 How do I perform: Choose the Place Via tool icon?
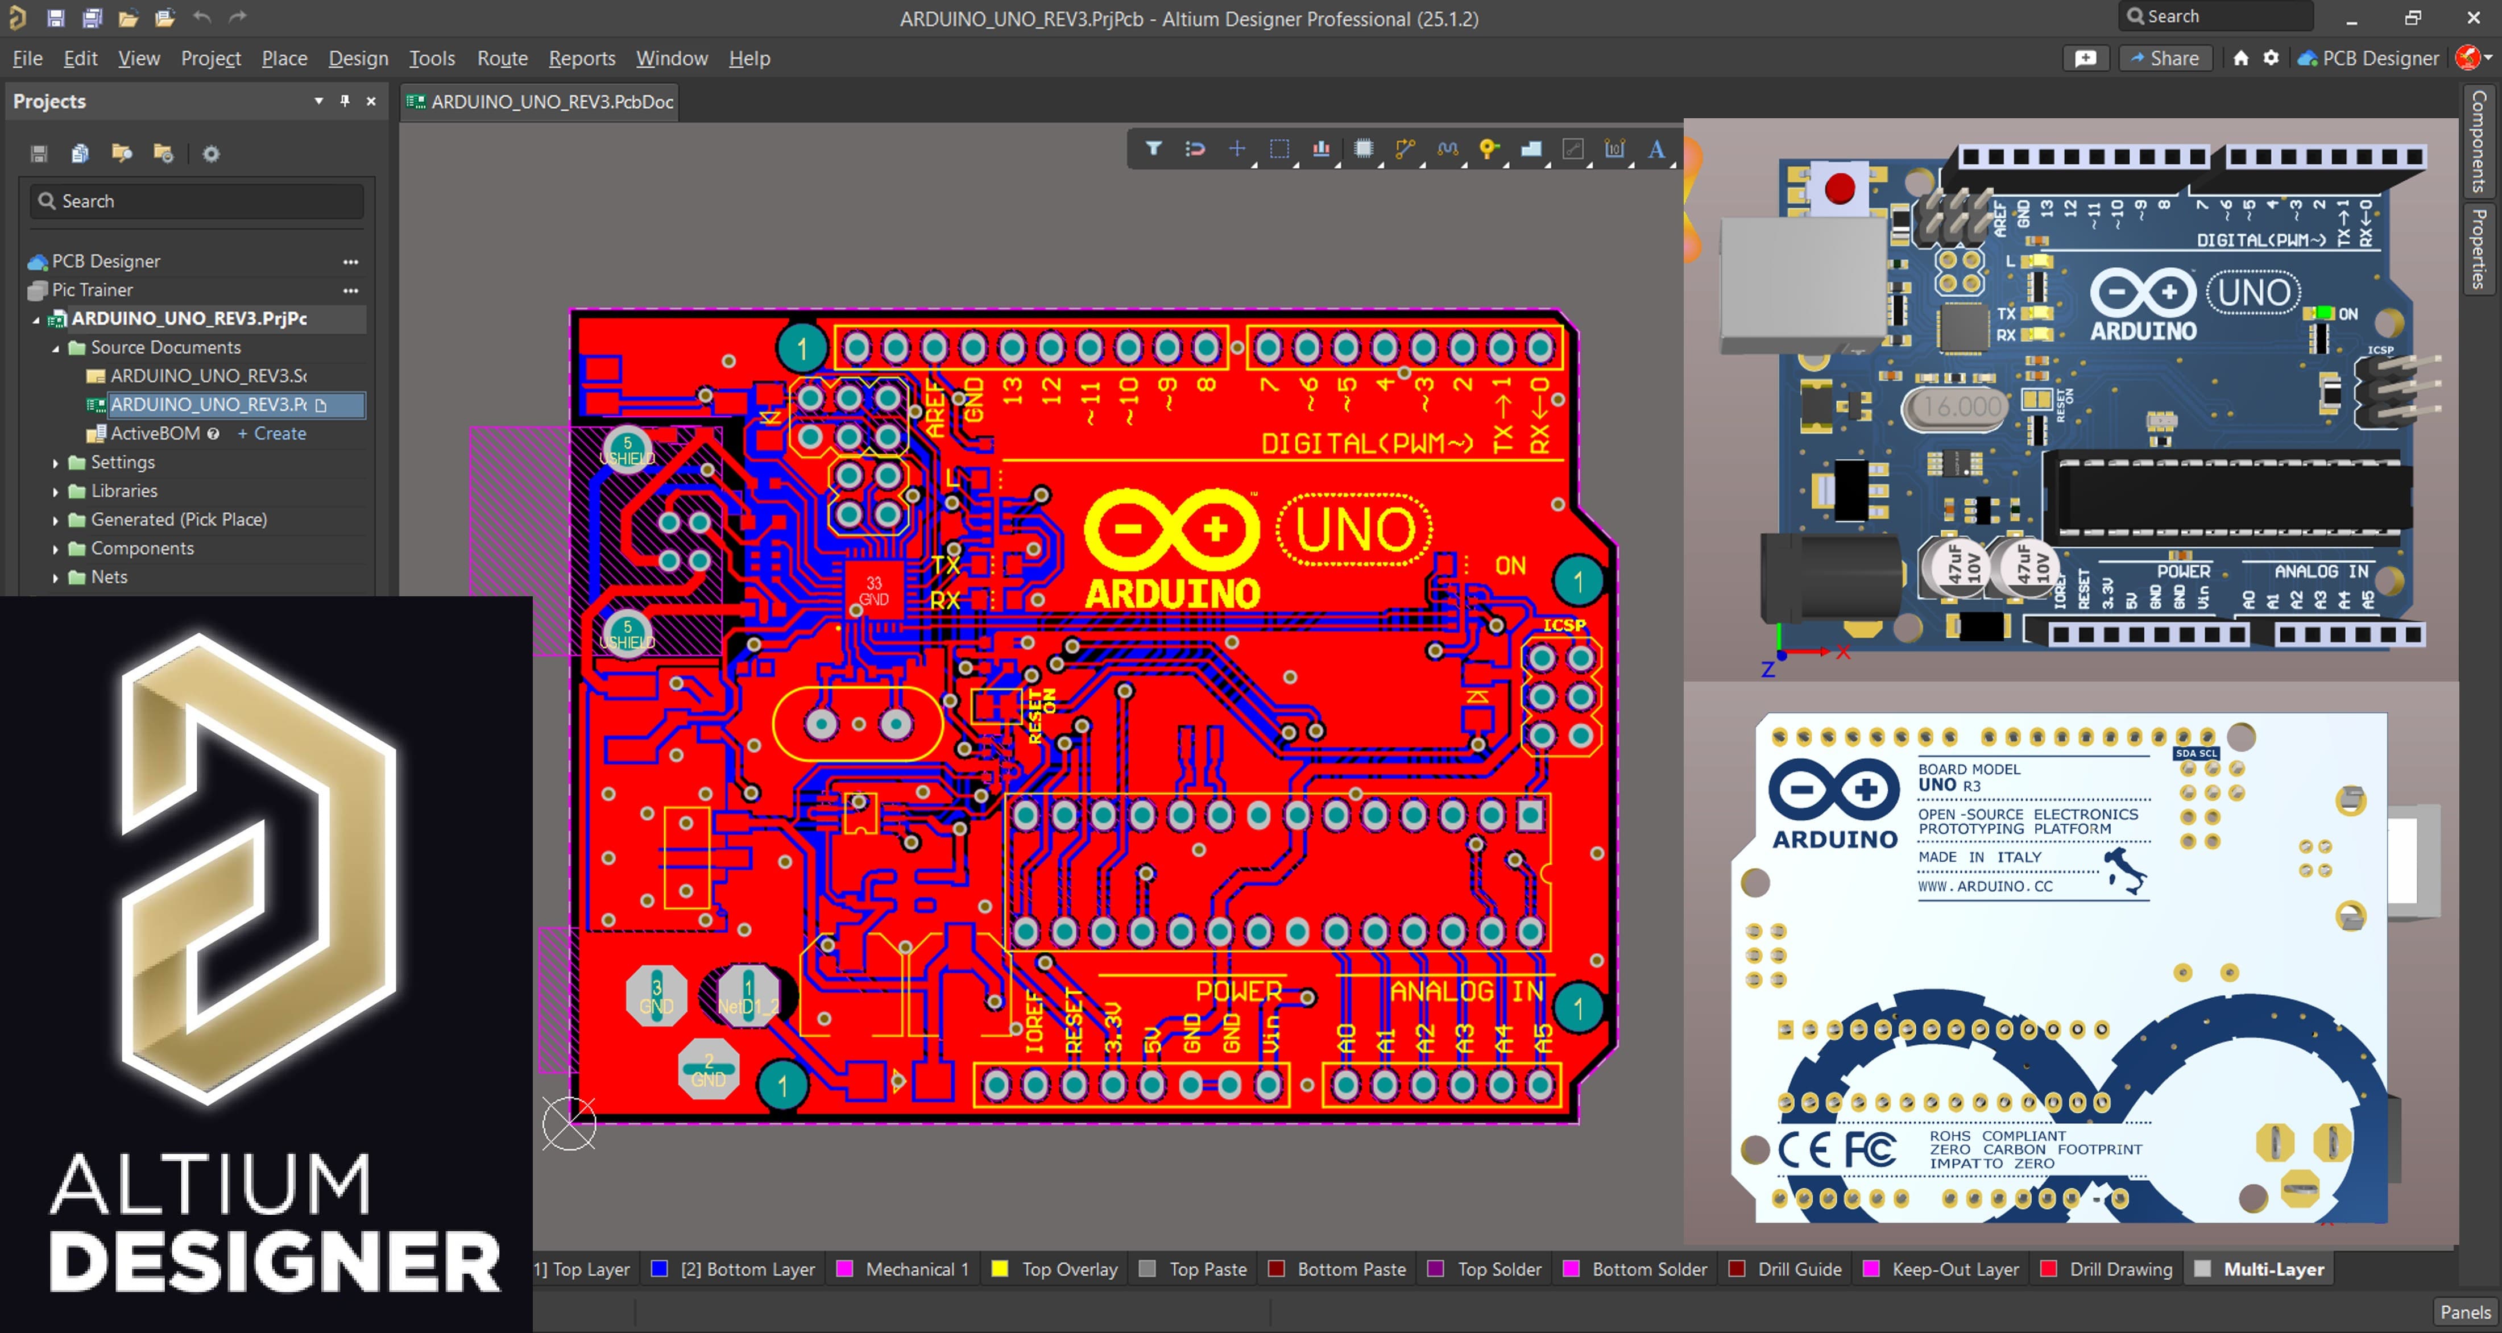pos(1488,148)
